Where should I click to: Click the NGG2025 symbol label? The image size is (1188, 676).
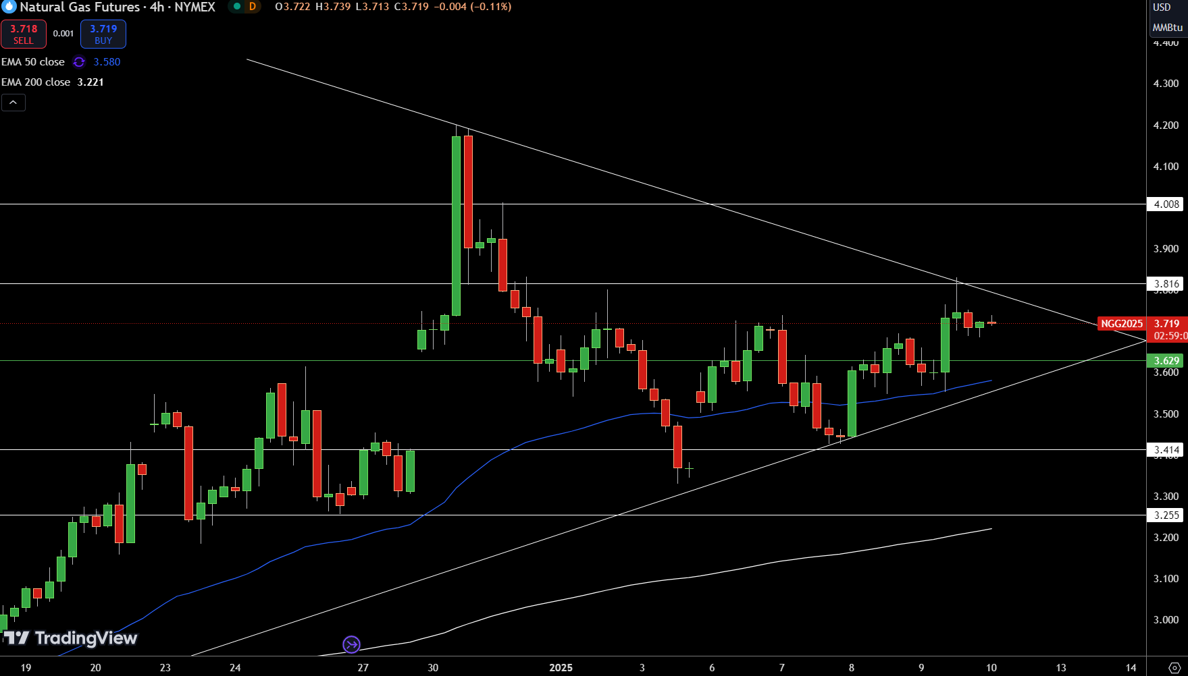[1122, 324]
